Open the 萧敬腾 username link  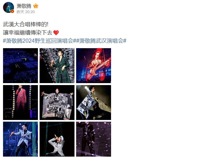click(24, 6)
